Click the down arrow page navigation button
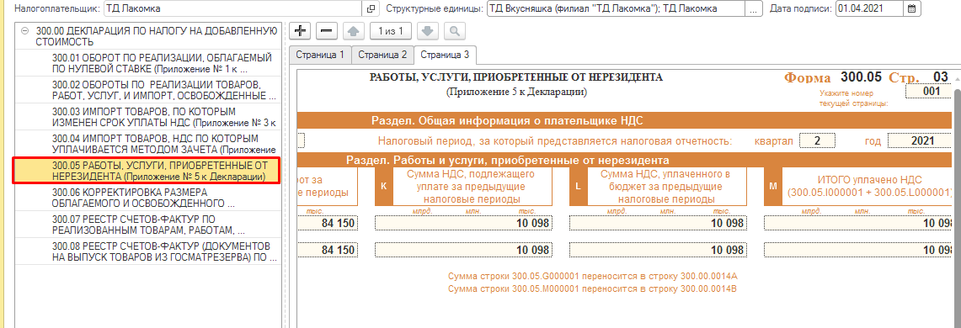The width and height of the screenshot is (961, 328). point(429,30)
